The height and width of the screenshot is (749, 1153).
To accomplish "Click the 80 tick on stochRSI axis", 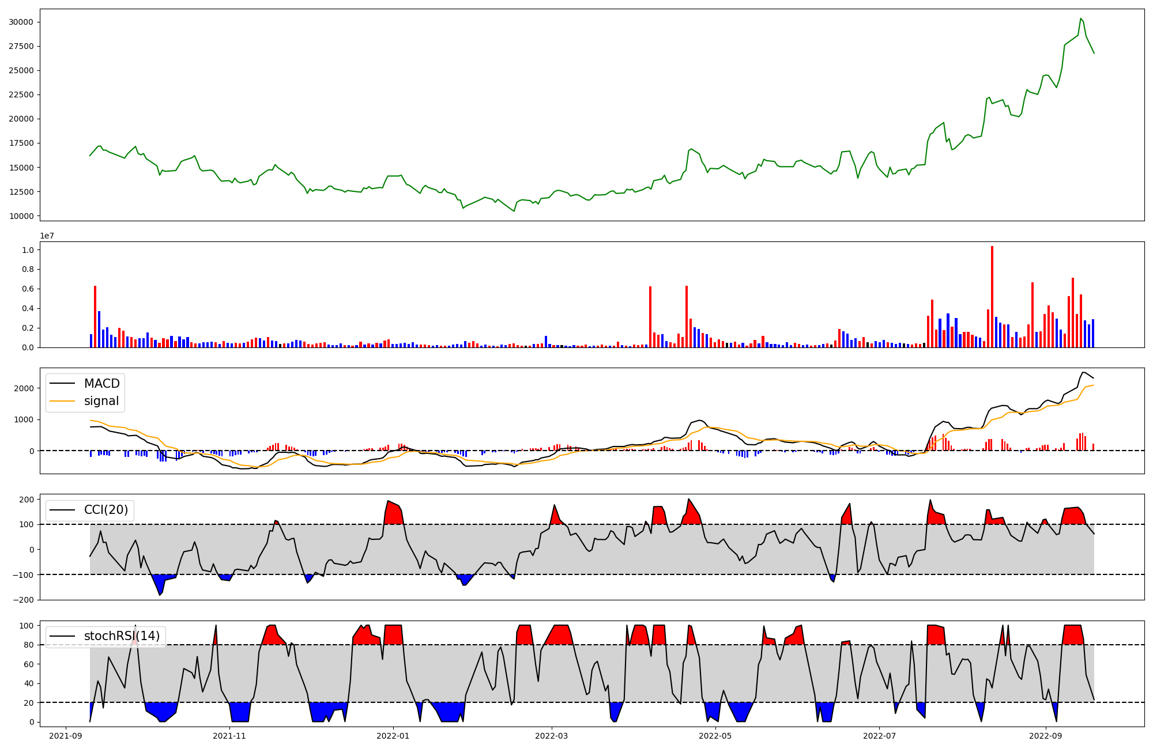I will (x=29, y=645).
